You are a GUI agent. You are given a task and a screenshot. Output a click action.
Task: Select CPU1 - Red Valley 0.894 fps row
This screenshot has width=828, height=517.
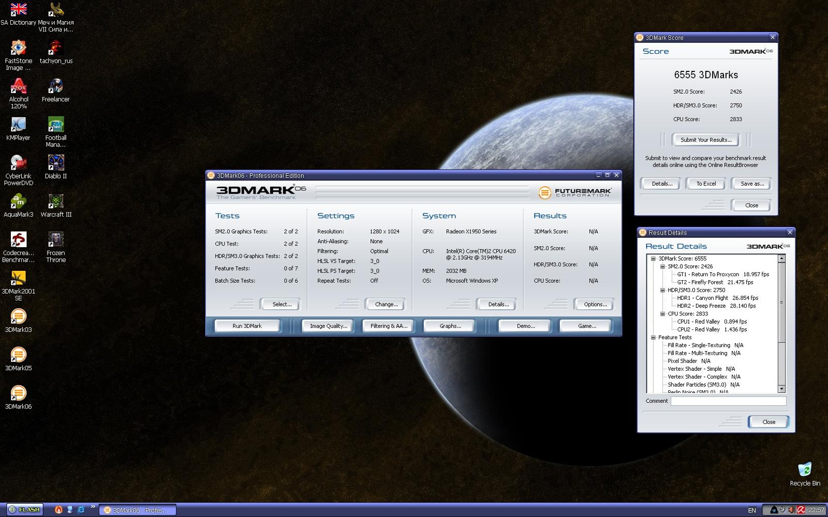[x=712, y=322]
